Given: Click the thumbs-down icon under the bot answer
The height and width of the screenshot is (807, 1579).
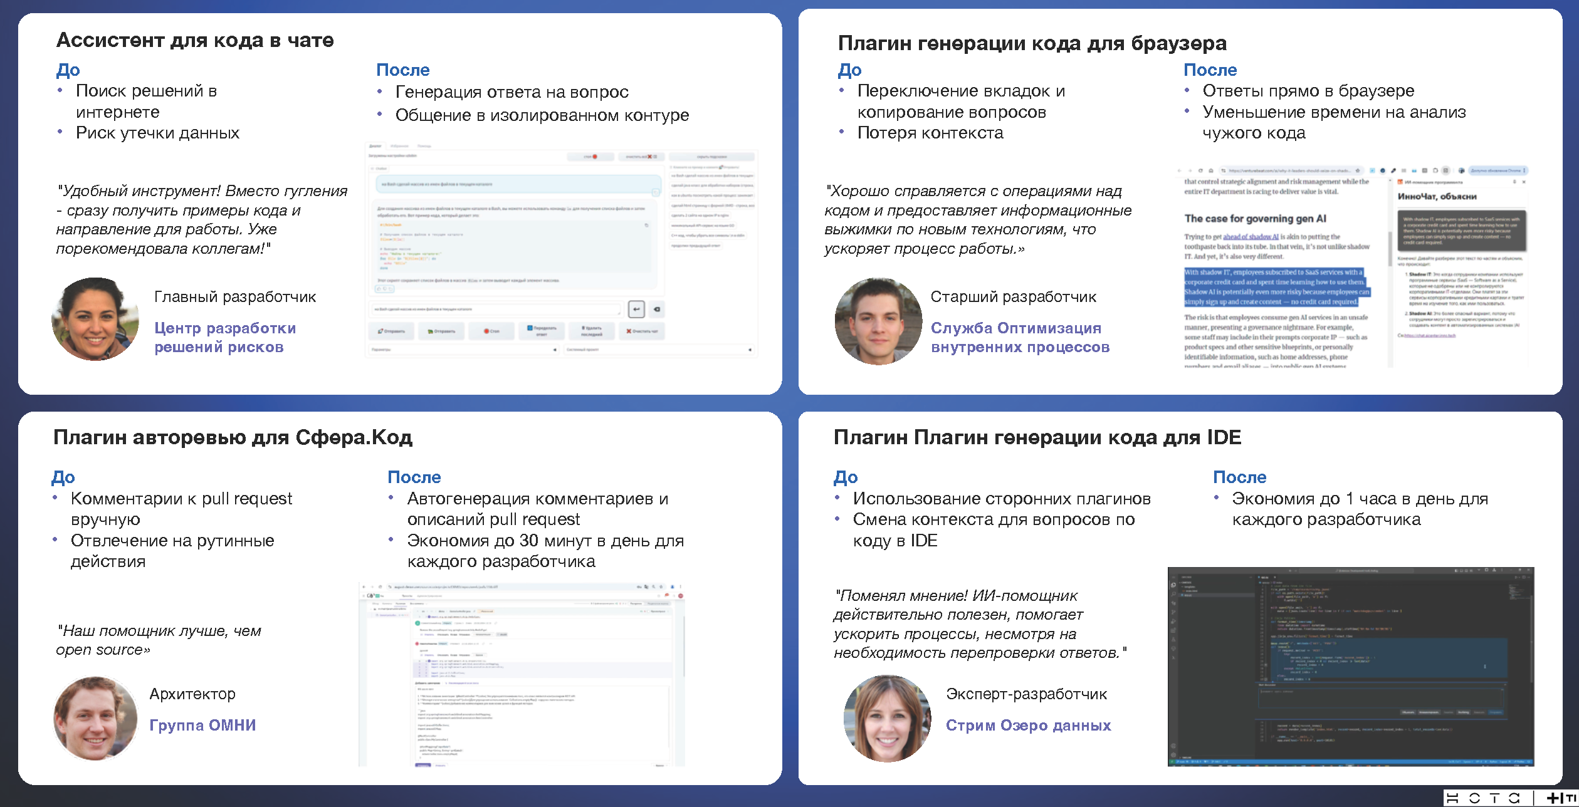Looking at the screenshot, I should click(x=385, y=289).
